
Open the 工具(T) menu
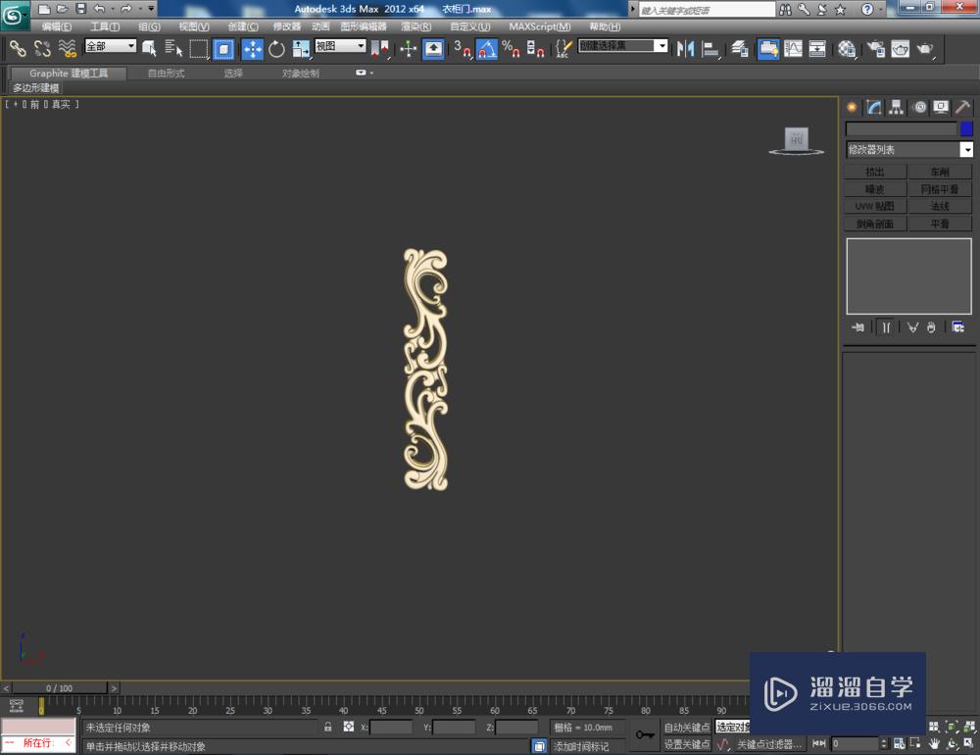[105, 26]
